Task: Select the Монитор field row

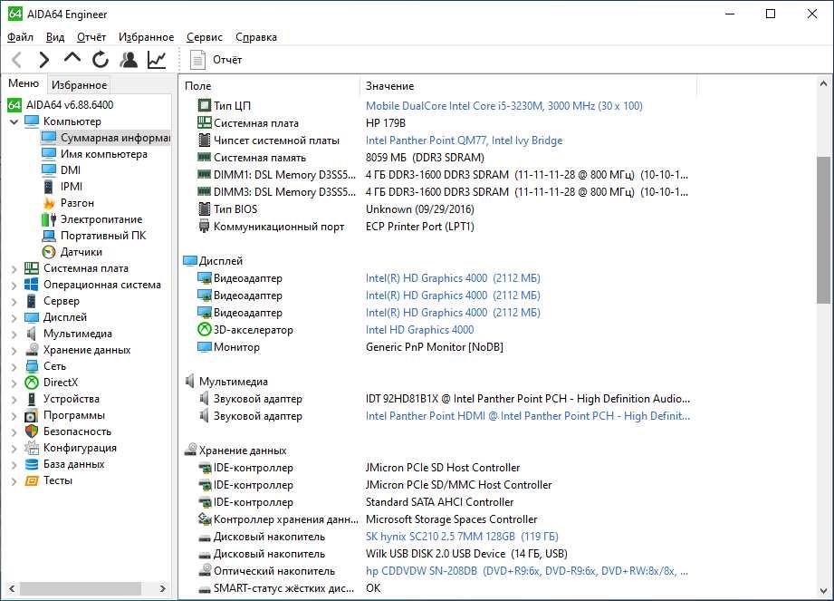Action: [x=436, y=347]
